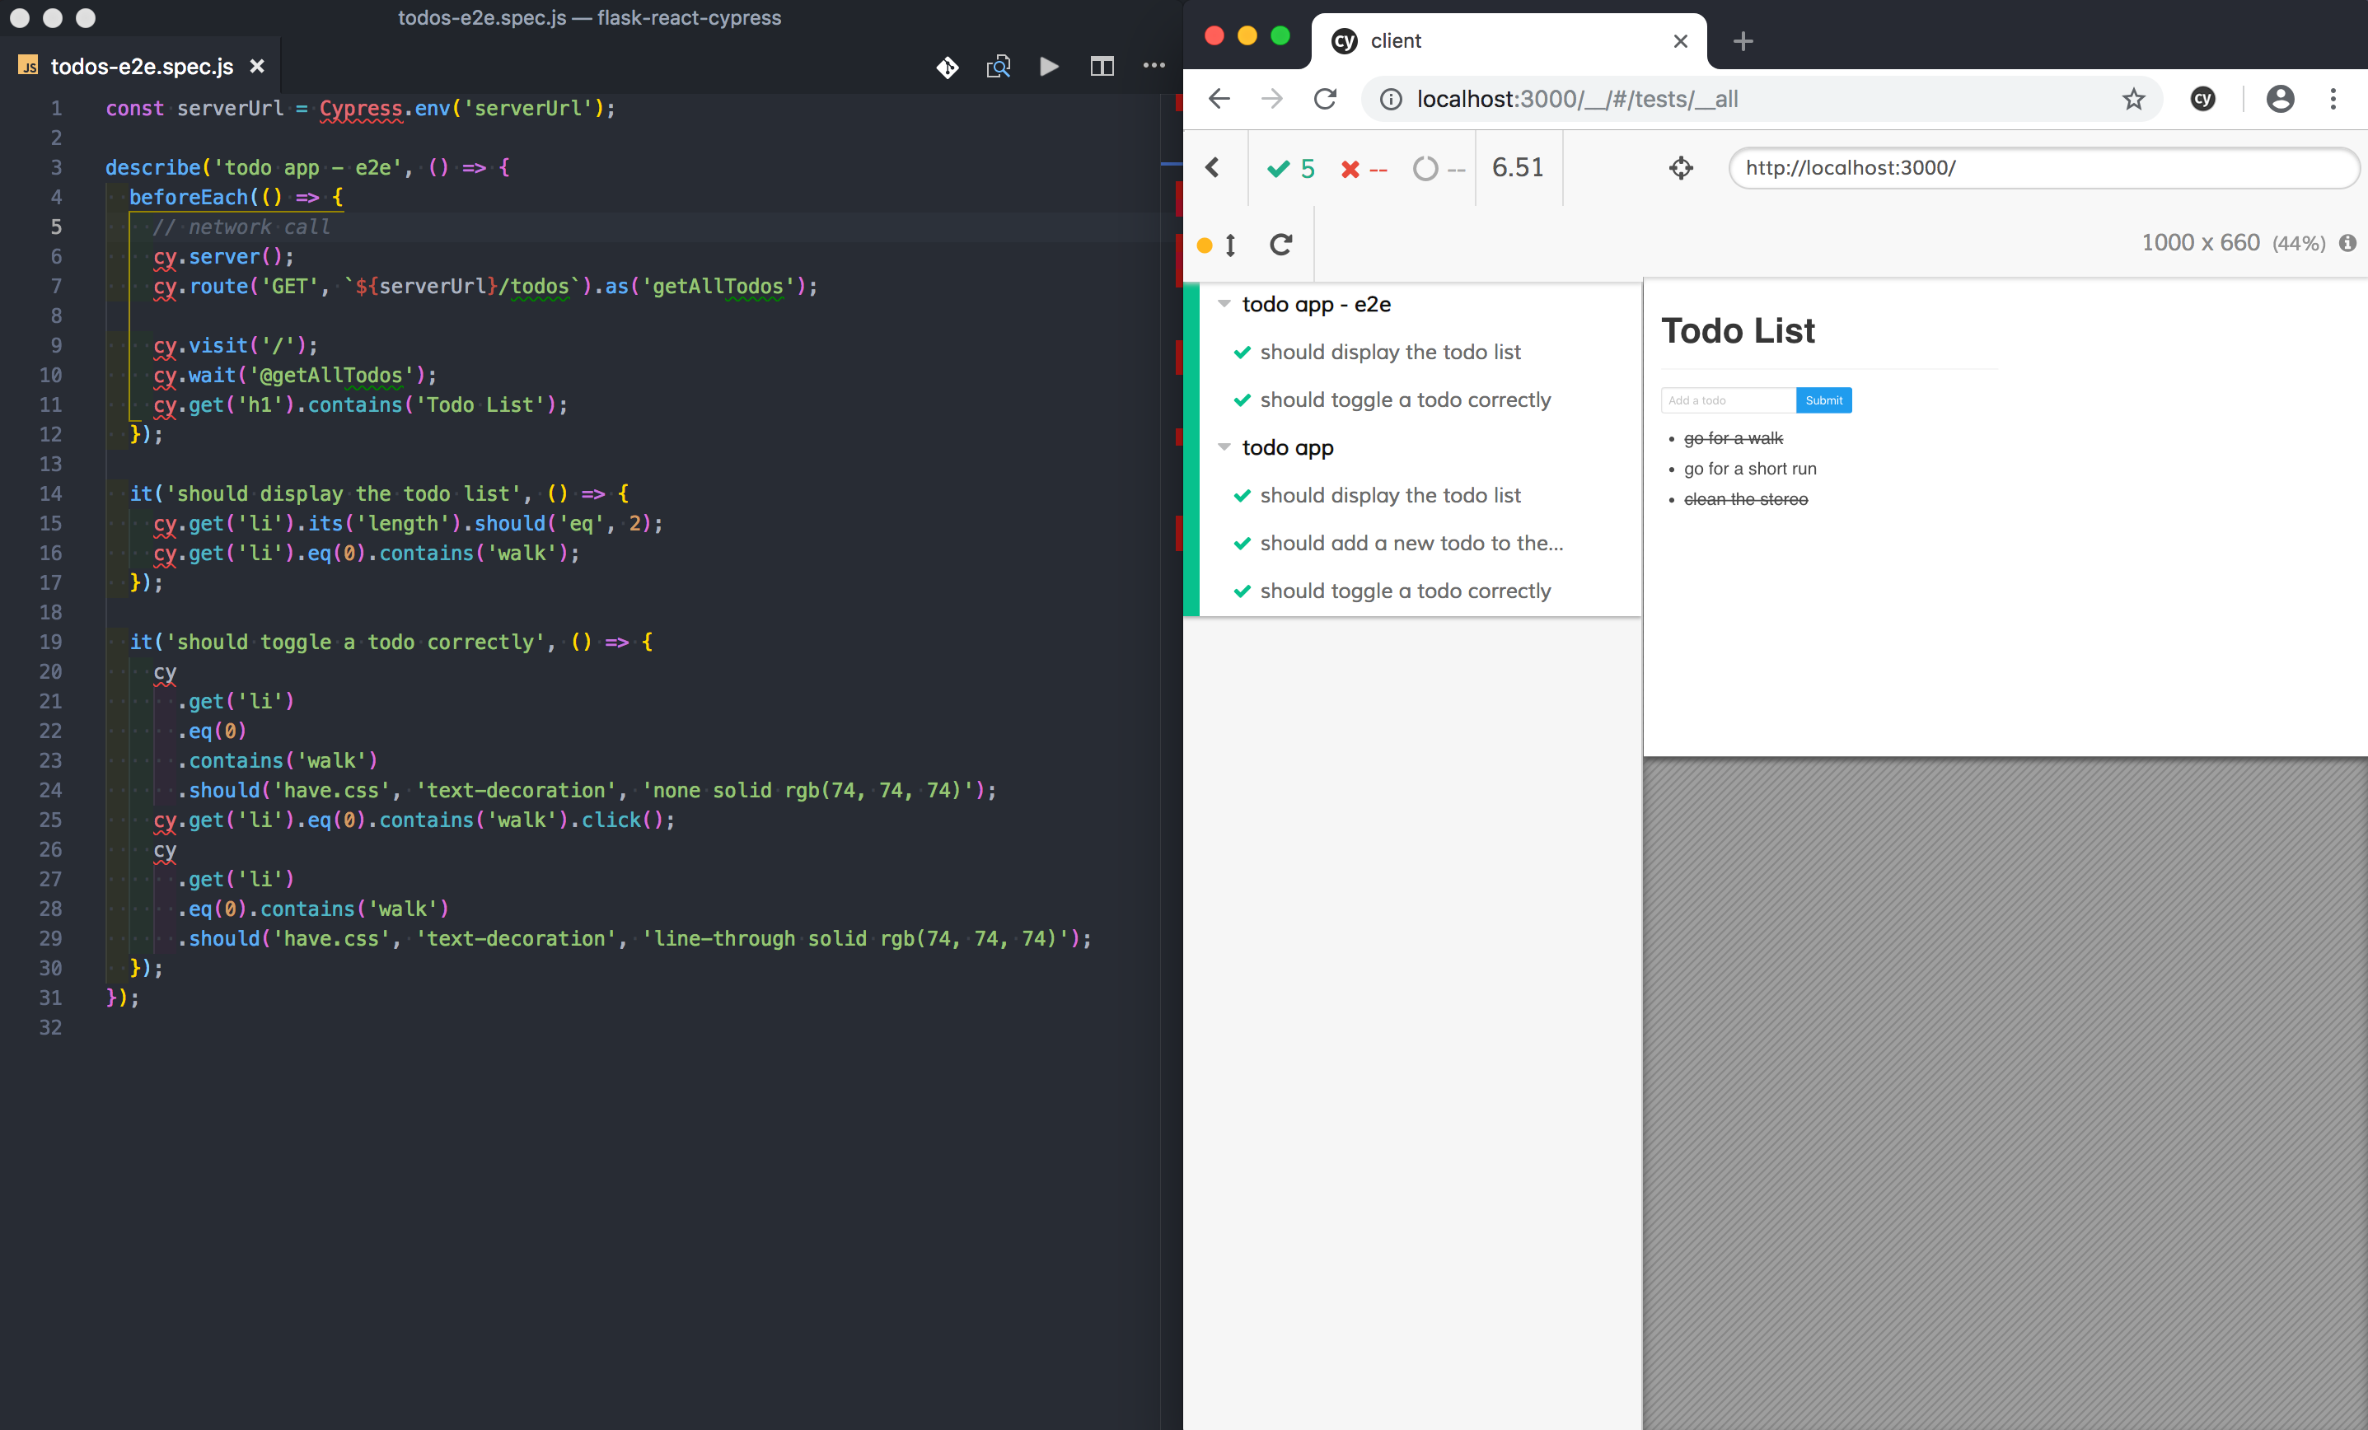Screen dimensions: 2368x1430
Task: Click the 'Add a todo' input field
Action: click(x=1726, y=400)
